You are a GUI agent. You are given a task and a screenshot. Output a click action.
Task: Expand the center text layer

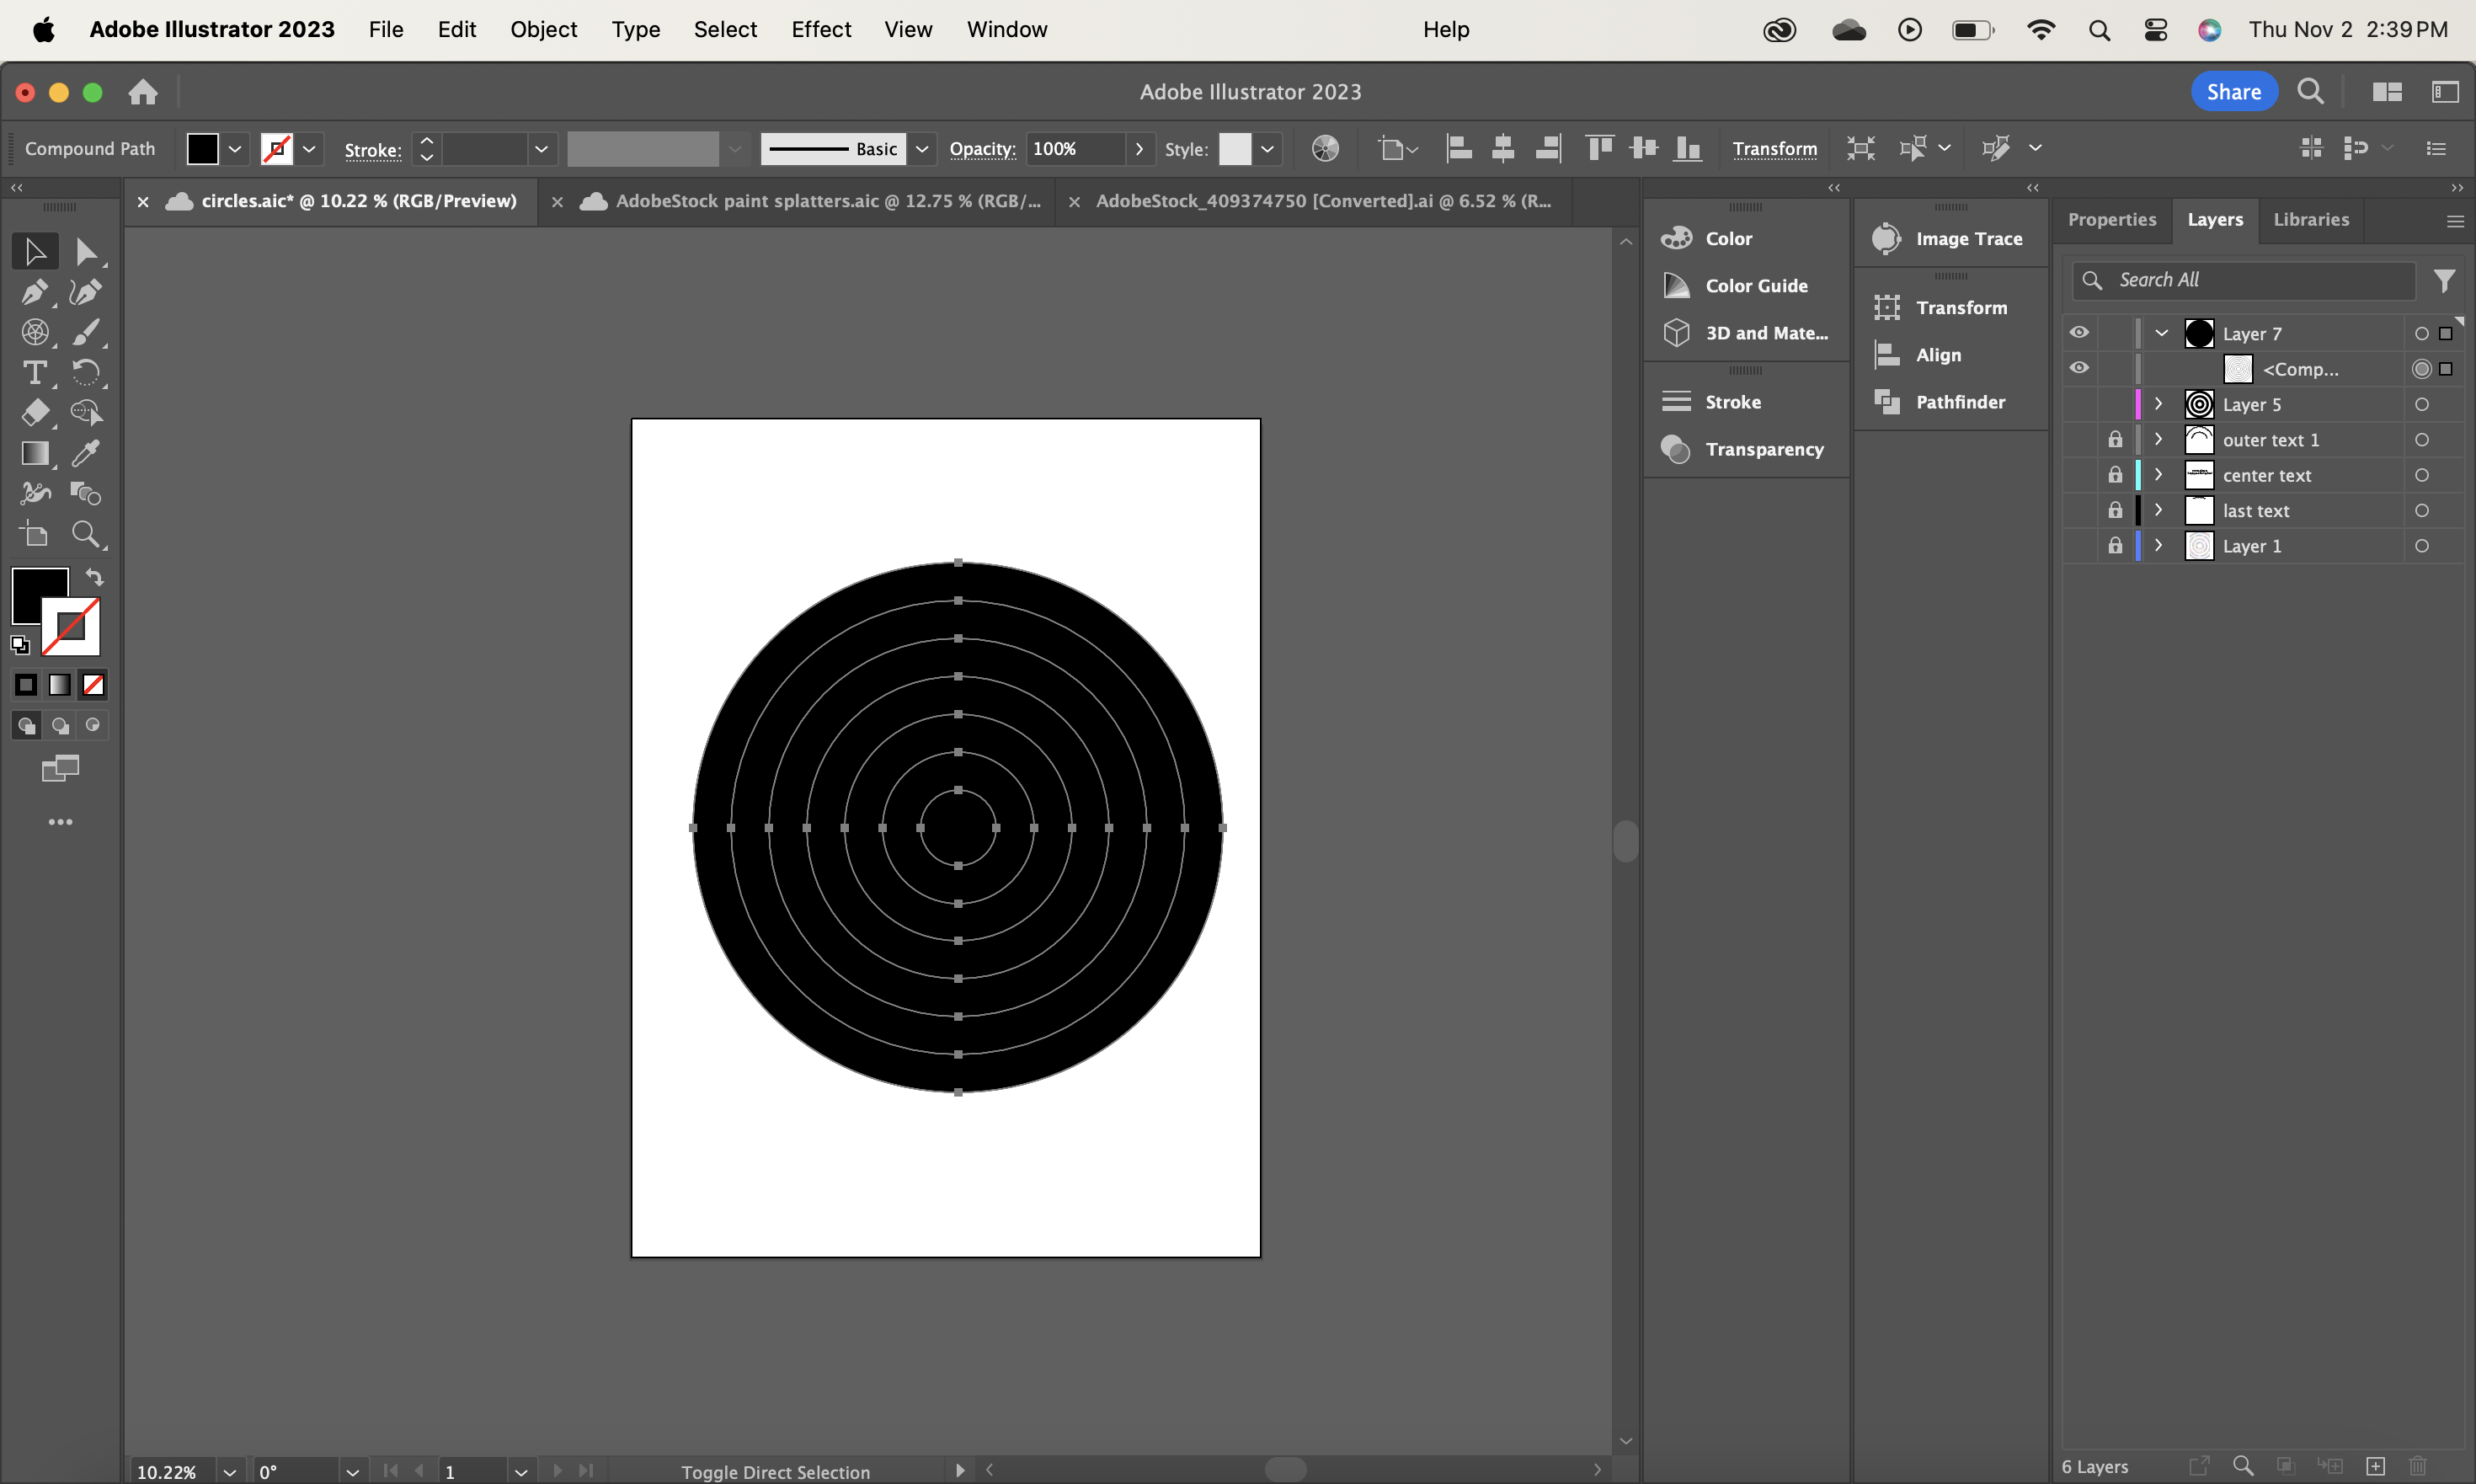[x=2158, y=475]
